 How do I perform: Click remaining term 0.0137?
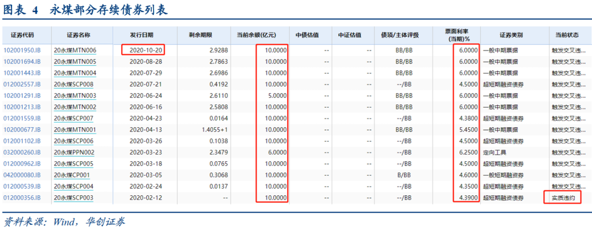219,187
